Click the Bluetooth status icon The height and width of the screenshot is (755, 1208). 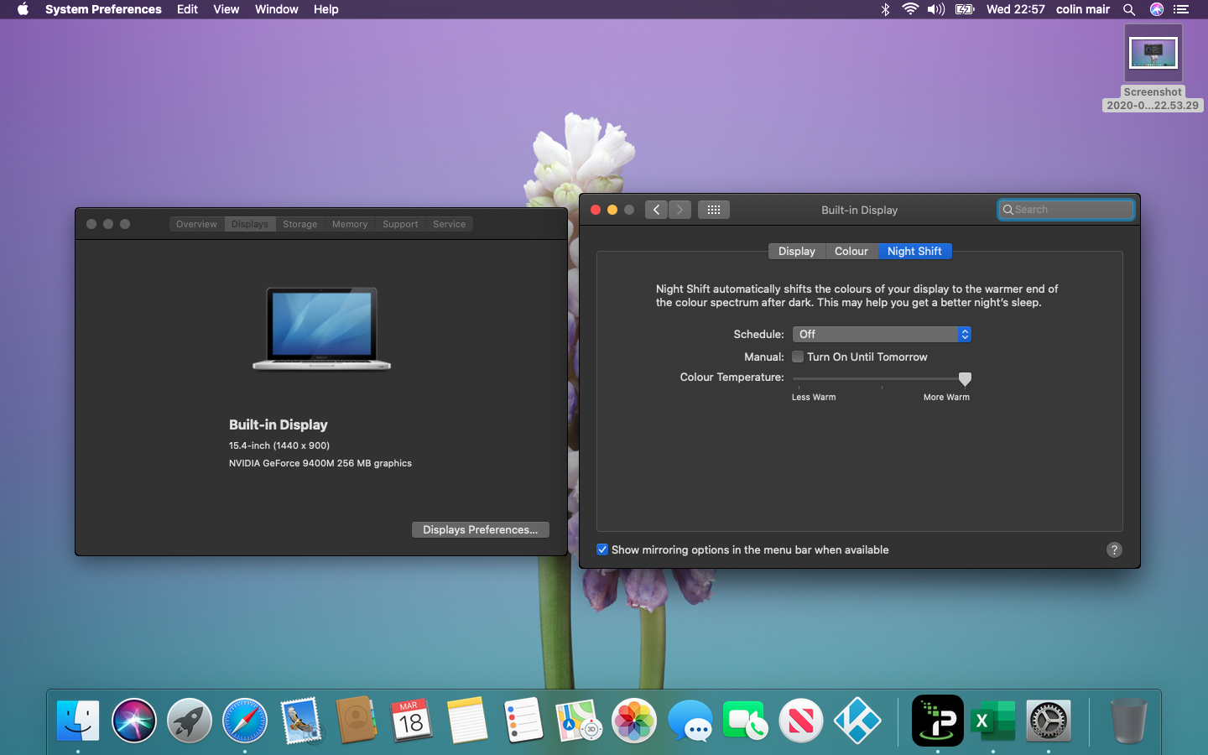885,9
